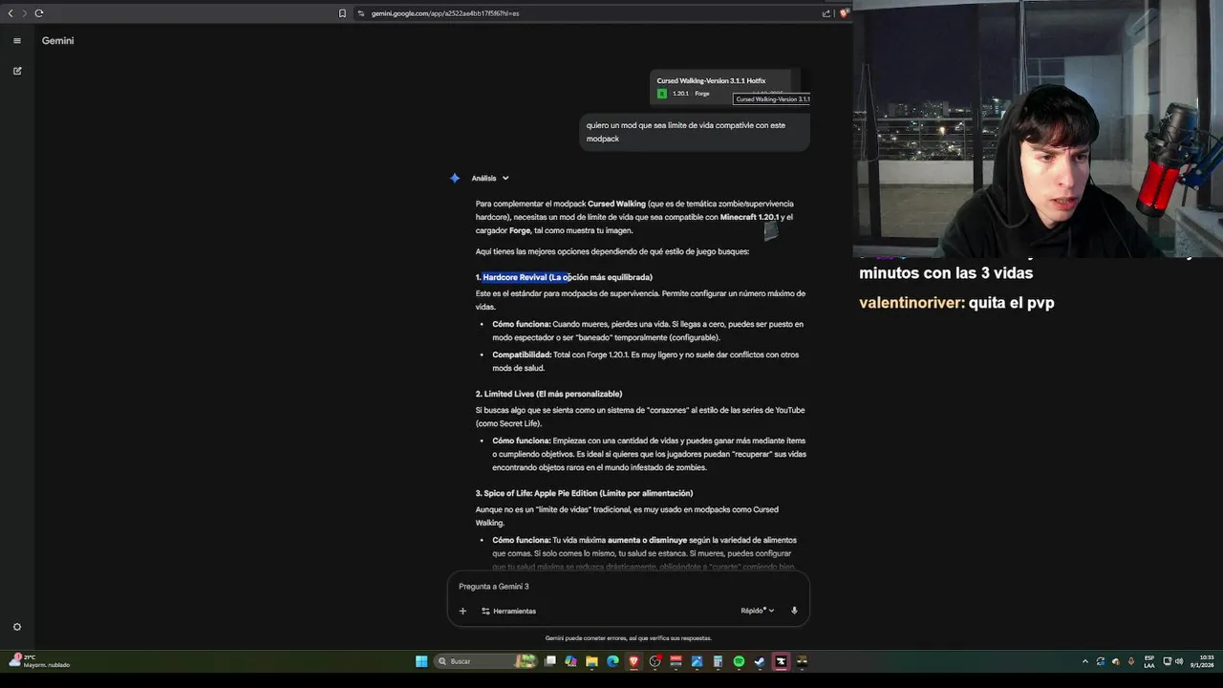The height and width of the screenshot is (688, 1223).
Task: Open the Calculator from the taskbar
Action: point(718,661)
